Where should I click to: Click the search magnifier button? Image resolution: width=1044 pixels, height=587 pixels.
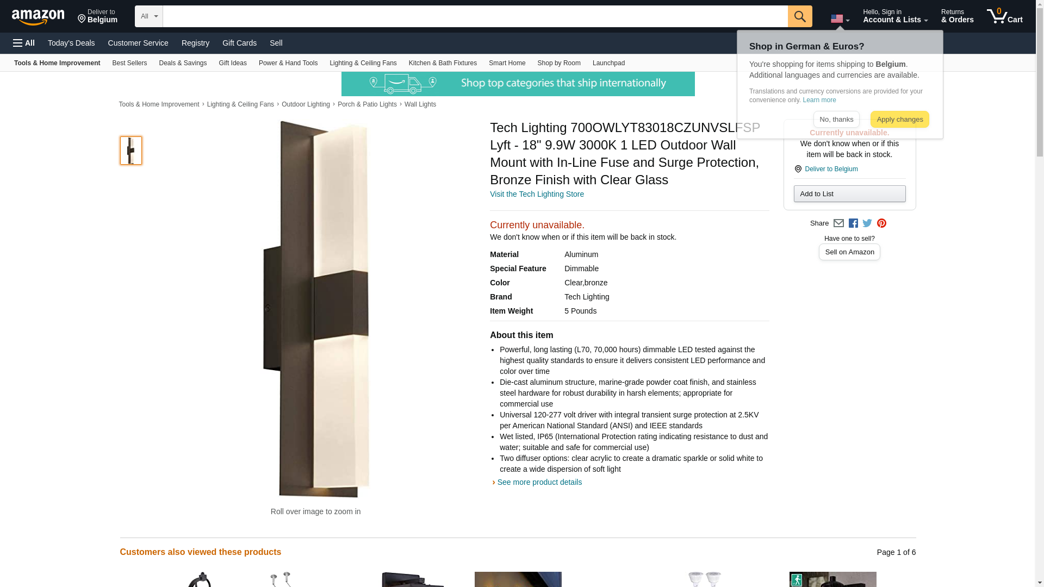800,16
